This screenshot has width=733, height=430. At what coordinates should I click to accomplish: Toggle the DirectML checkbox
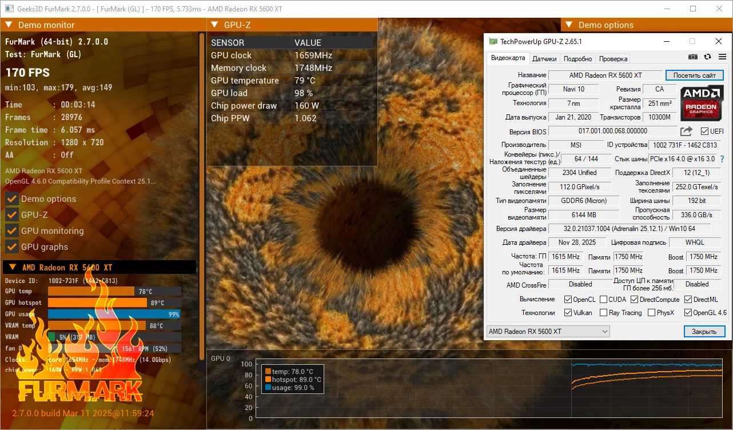[x=688, y=300]
